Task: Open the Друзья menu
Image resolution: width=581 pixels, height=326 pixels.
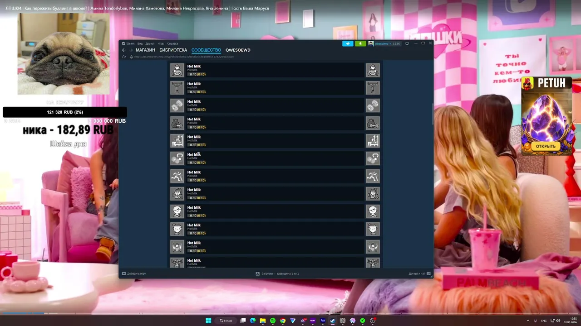Action: pyautogui.click(x=150, y=43)
